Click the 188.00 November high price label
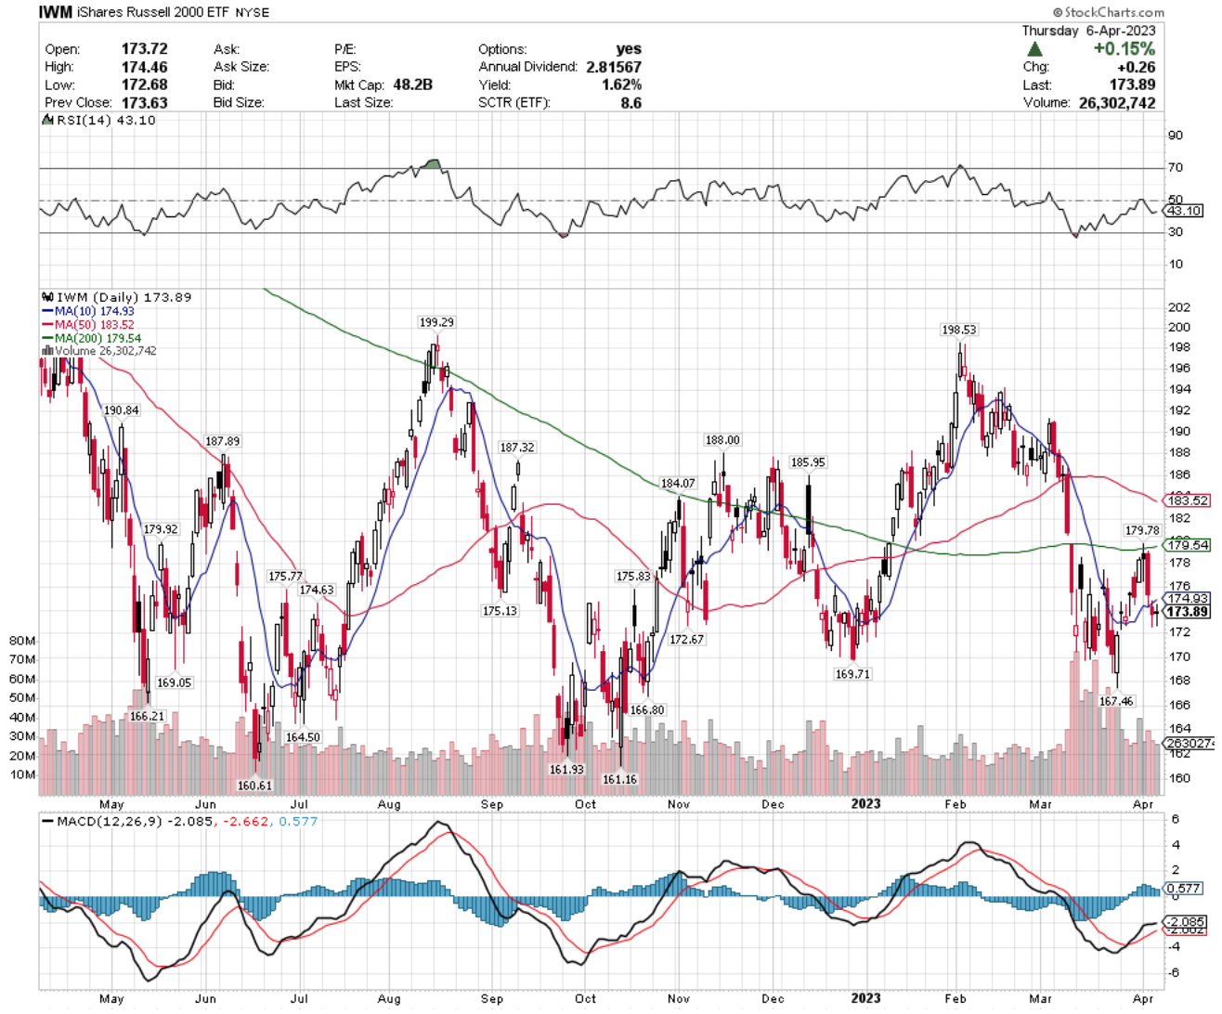The height and width of the screenshot is (1014, 1222). coord(722,440)
